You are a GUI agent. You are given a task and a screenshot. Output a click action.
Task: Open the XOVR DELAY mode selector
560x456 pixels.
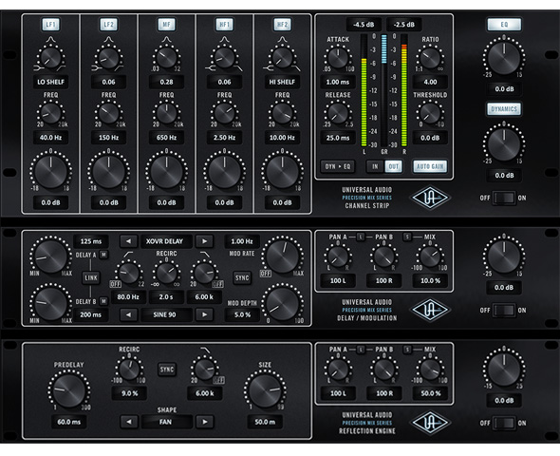click(x=166, y=241)
